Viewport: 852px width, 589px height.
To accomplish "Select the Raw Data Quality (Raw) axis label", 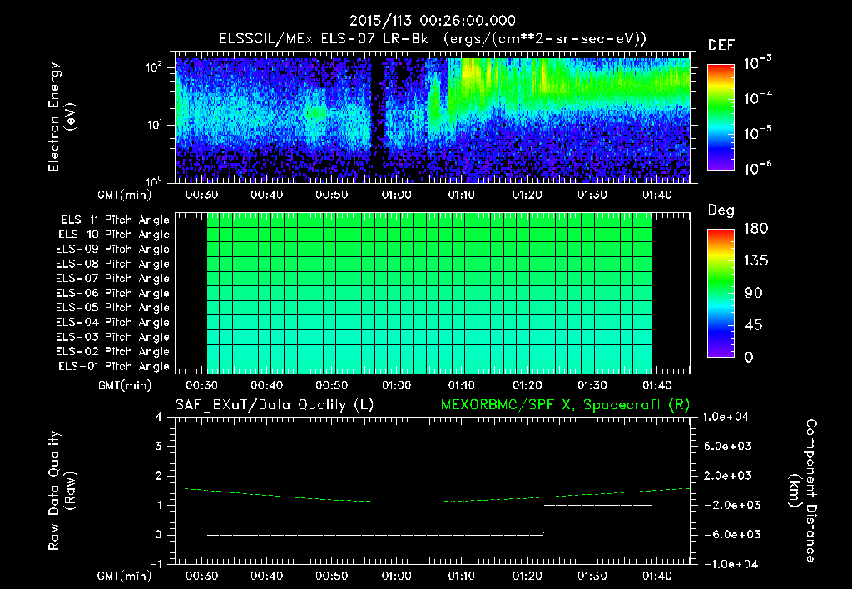I will [x=62, y=491].
